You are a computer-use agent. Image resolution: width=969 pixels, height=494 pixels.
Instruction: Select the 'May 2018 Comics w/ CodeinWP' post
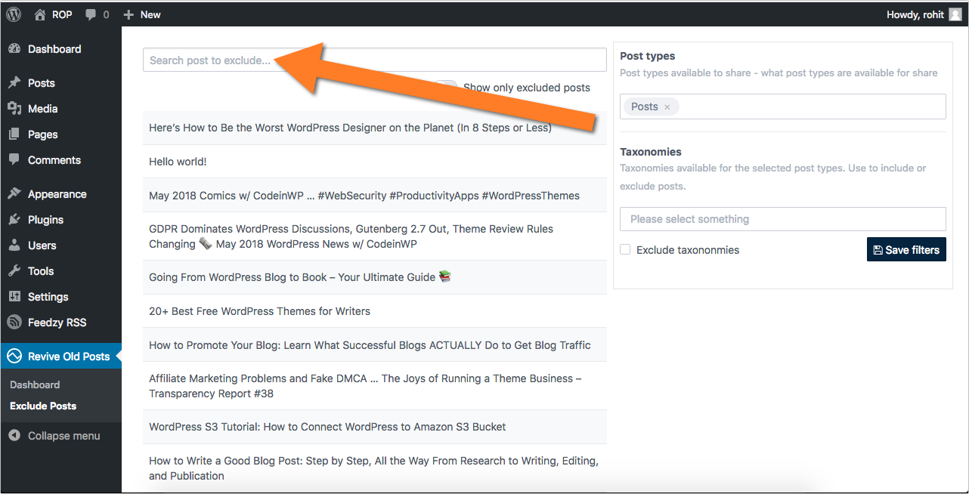point(375,196)
